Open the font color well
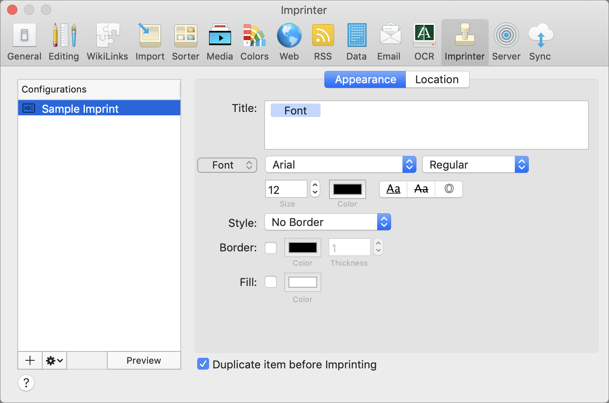The width and height of the screenshot is (609, 403). pos(348,189)
